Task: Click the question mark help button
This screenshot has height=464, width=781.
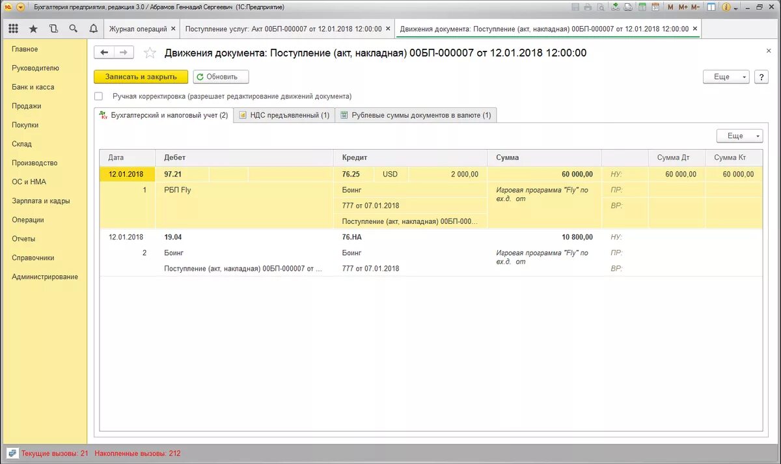Action: [761, 77]
